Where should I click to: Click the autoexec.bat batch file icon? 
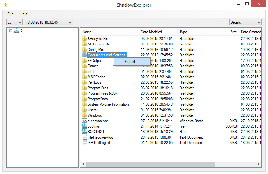(x=84, y=121)
